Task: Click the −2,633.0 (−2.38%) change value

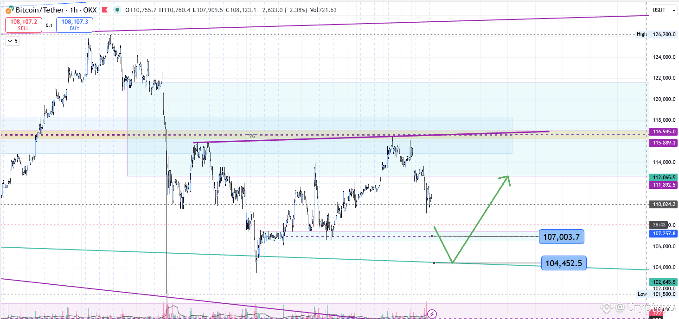Action: [x=283, y=10]
